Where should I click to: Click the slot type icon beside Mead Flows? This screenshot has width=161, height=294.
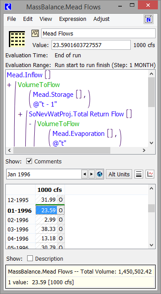click(x=35, y=33)
